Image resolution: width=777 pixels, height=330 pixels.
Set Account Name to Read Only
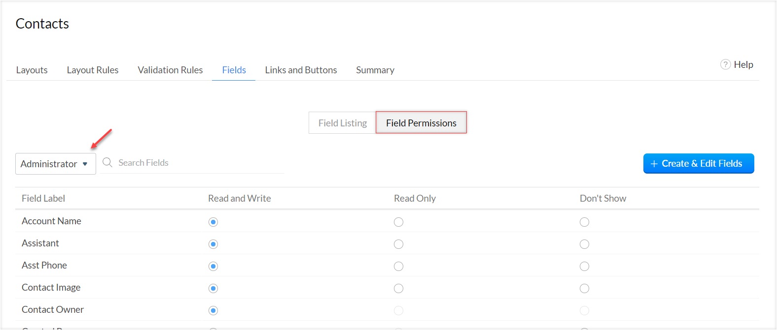point(398,222)
